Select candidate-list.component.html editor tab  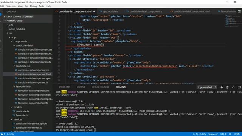tap(75, 11)
